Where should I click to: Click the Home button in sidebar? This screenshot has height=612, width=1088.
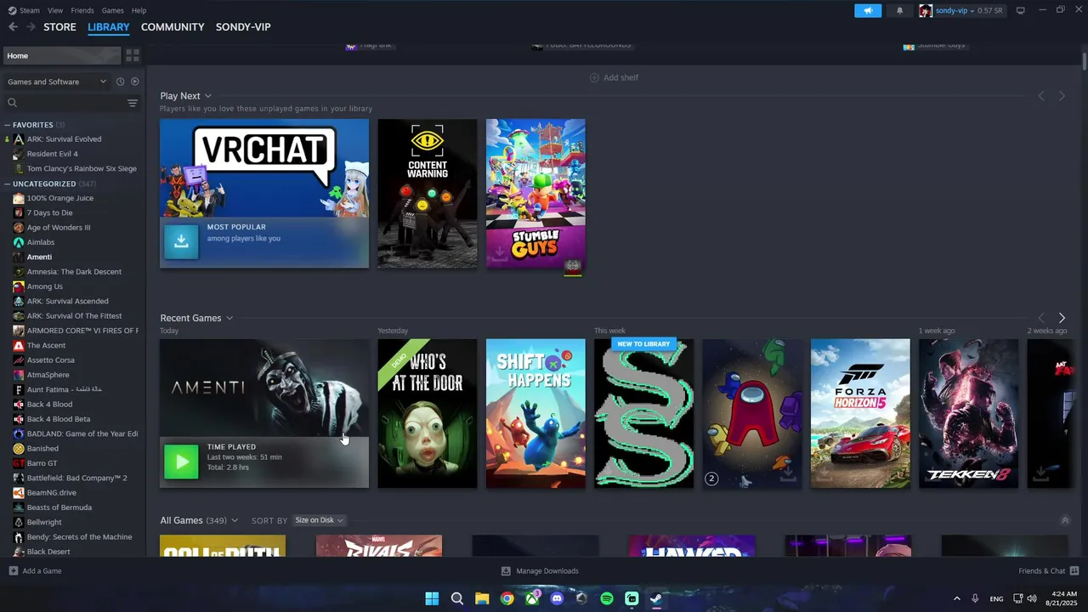pos(61,55)
